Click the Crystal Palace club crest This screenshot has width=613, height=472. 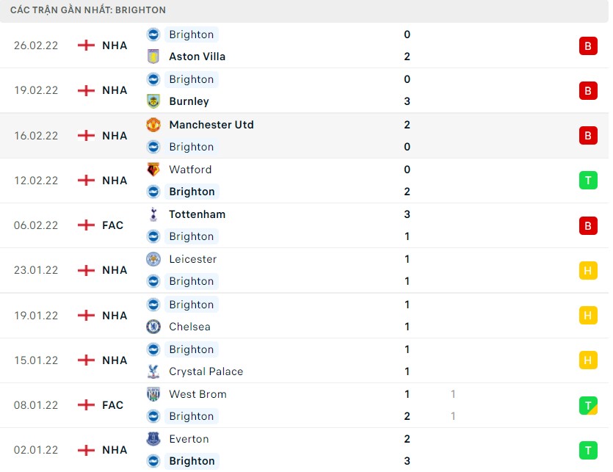(x=153, y=371)
